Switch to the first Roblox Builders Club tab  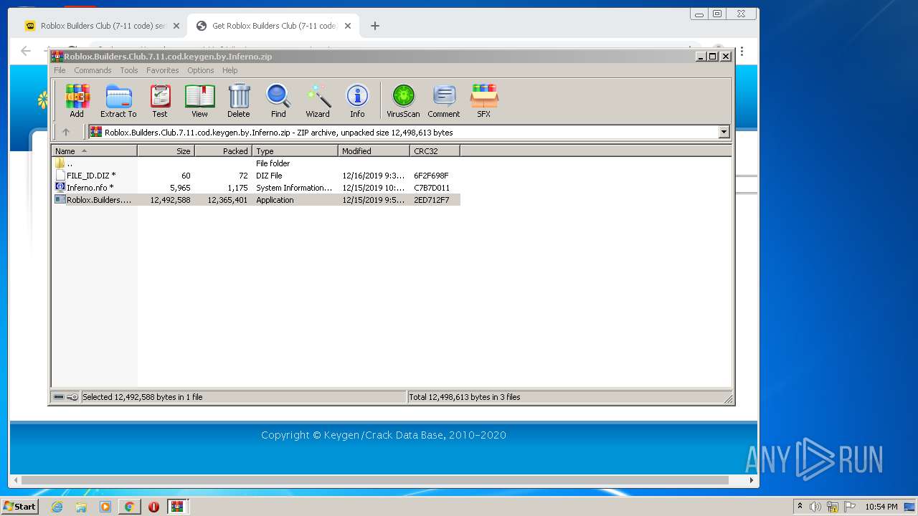pos(103,26)
